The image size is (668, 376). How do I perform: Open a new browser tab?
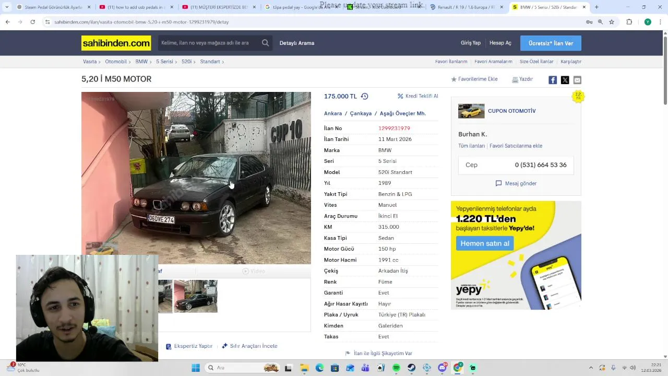tap(597, 7)
